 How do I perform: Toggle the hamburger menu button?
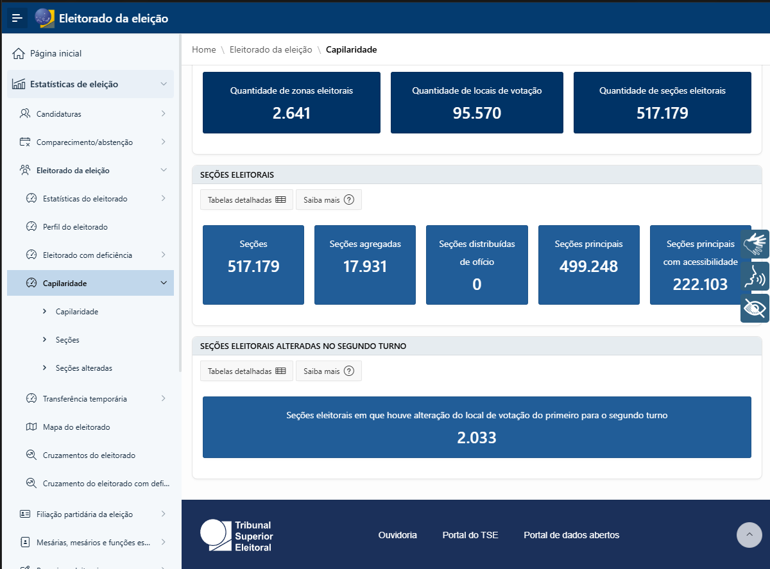click(17, 19)
